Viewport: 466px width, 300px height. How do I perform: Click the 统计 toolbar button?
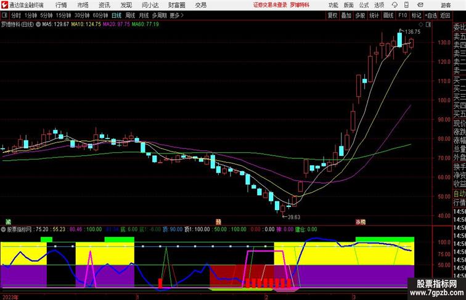tap(374, 15)
